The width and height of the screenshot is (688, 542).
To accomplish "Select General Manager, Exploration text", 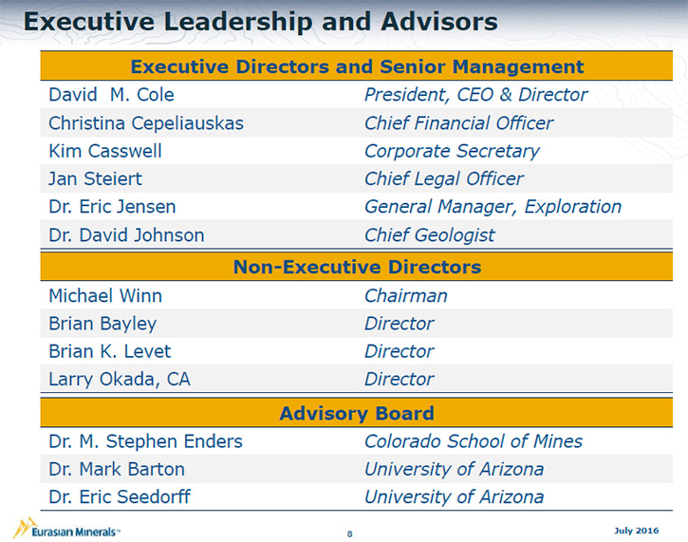I will click(493, 207).
